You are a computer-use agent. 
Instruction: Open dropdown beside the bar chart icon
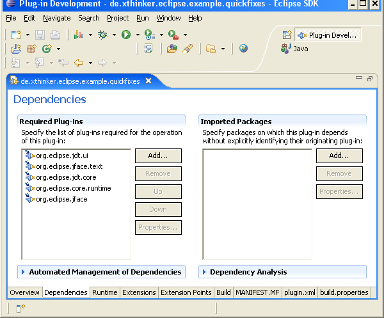click(90, 35)
